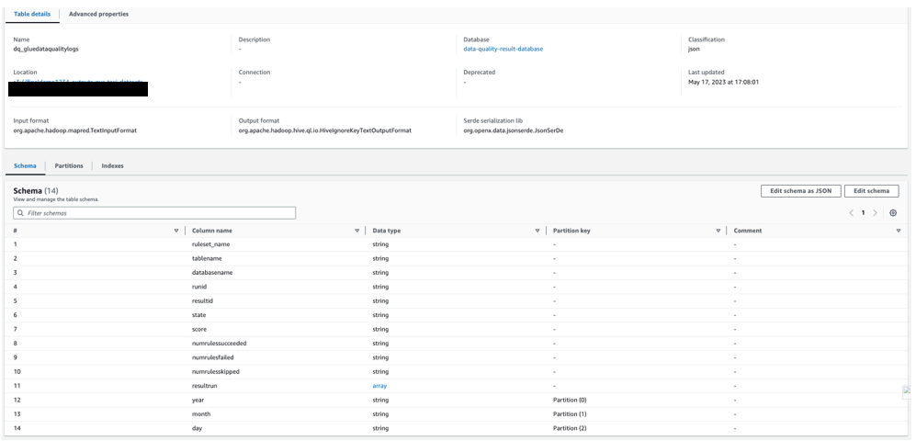Click the broken image icon at right edge
The height and width of the screenshot is (441, 916).
point(907,392)
